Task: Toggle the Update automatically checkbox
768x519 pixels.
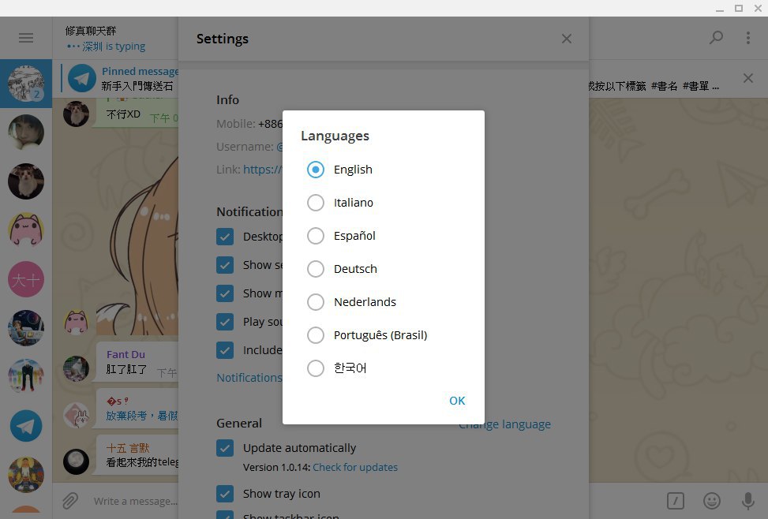Action: pos(226,448)
